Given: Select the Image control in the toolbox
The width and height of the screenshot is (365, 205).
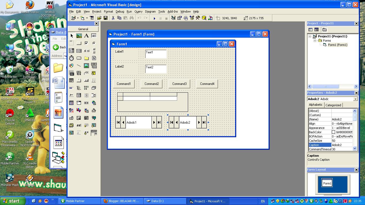Looking at the screenshot, I should click(x=87, y=65).
